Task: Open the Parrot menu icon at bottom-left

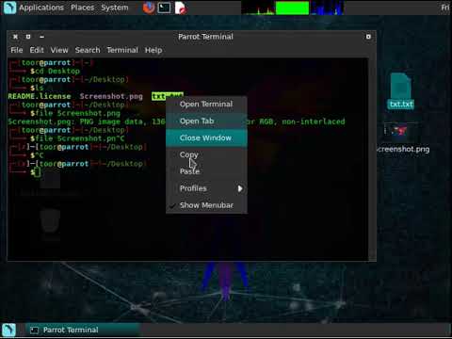Action: [x=8, y=331]
